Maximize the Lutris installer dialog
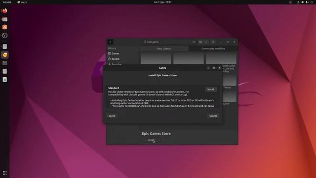Screen dimensions: 316x178 tap(214, 68)
